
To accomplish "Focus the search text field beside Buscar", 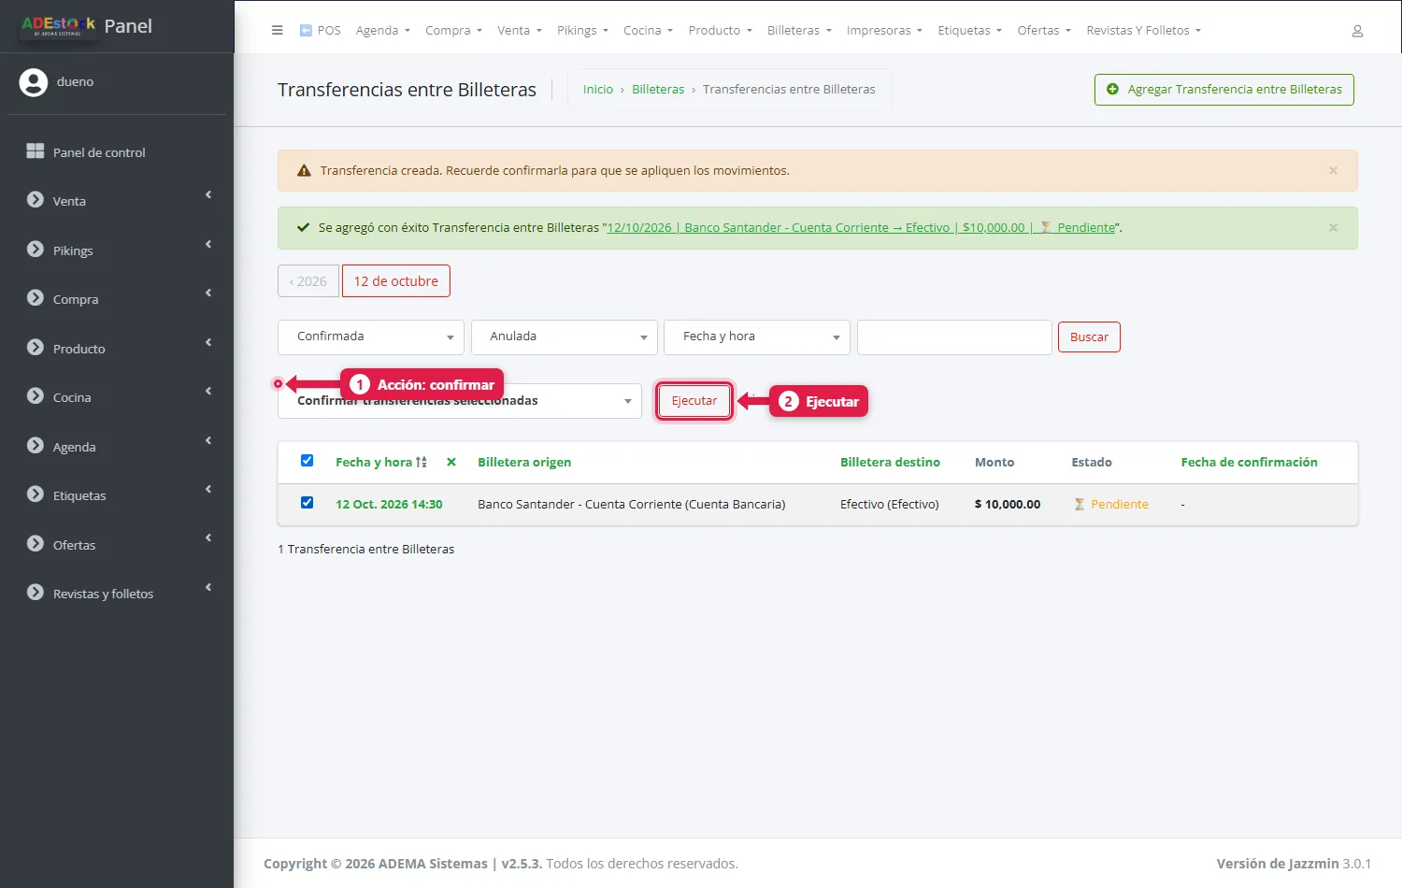I will [x=954, y=337].
